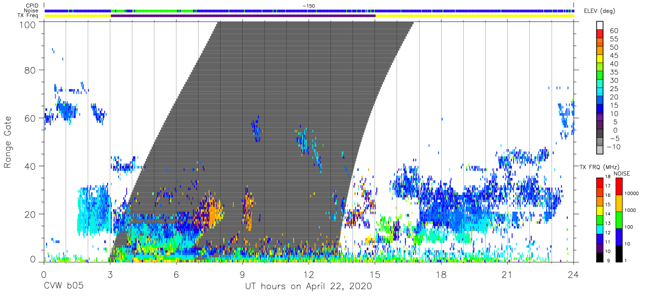Click the 18 tick on UT hours axis
This screenshot has width=645, height=297.
point(441,274)
